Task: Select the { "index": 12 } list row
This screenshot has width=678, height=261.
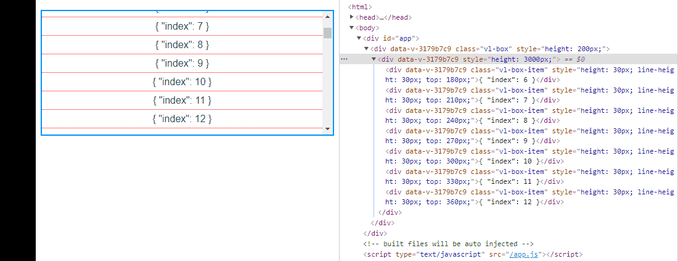Action: (182, 119)
